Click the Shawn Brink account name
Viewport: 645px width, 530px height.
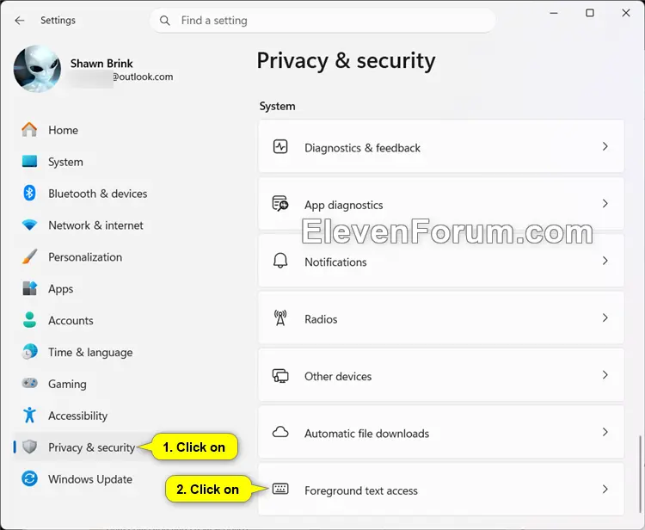pos(101,64)
